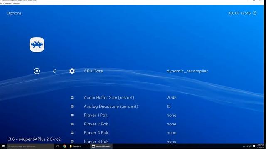Go back using the left chevron arrow

pyautogui.click(x=54, y=71)
